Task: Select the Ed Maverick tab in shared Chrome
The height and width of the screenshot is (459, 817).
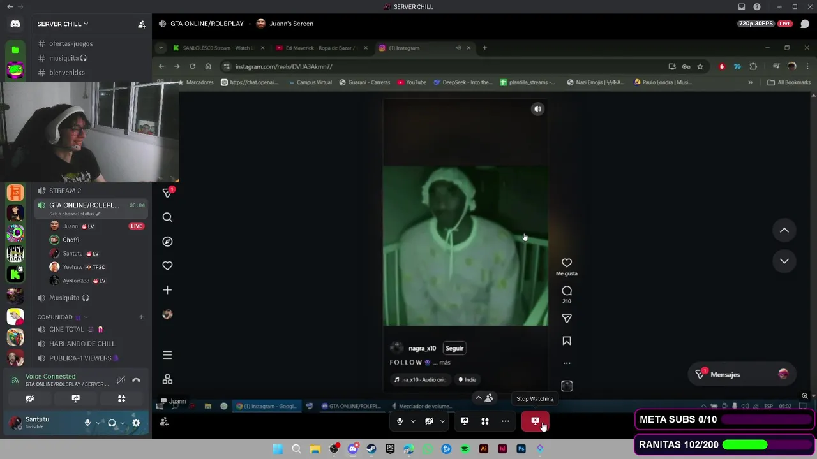Action: coord(322,48)
